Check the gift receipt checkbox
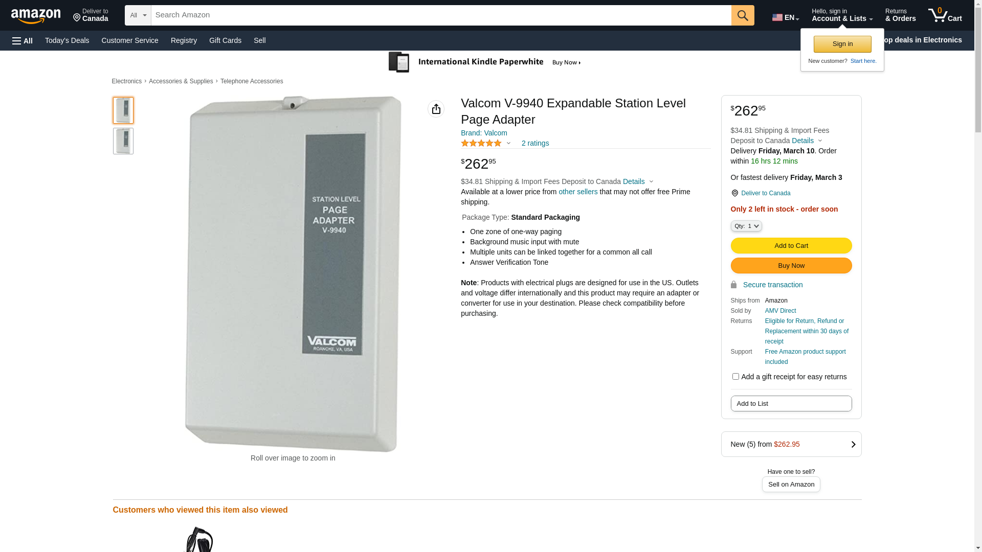Screen dimensions: 982x552 [x=735, y=377]
